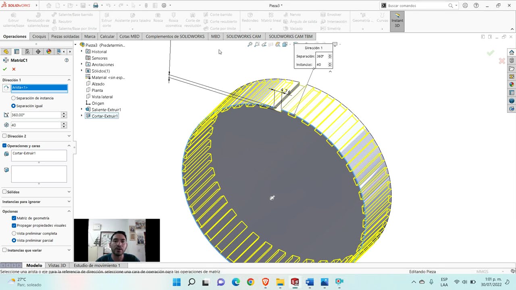Select Separación de instancia radio button
Viewport: 516px width, 290px height.
tap(14, 98)
